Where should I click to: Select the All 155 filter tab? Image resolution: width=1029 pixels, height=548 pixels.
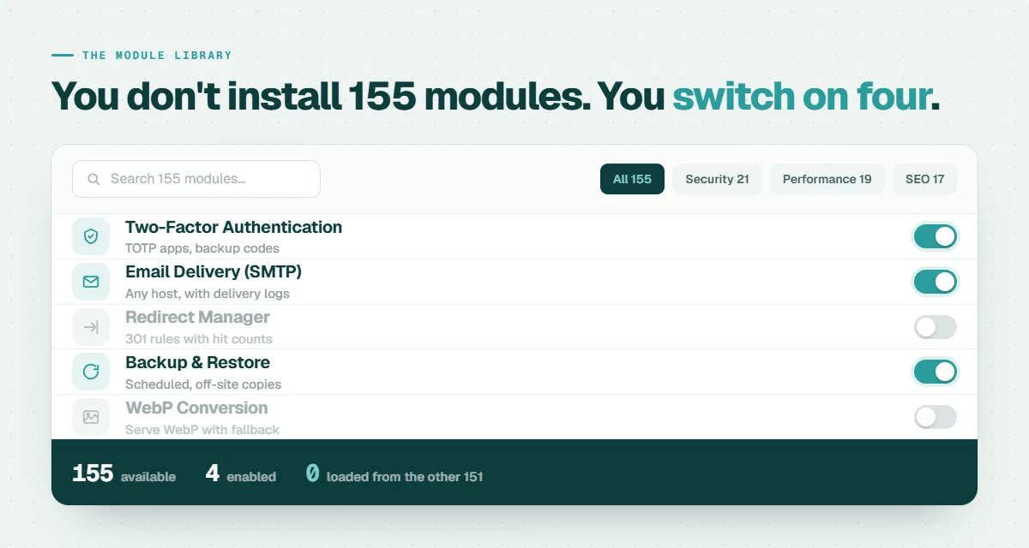(x=632, y=179)
